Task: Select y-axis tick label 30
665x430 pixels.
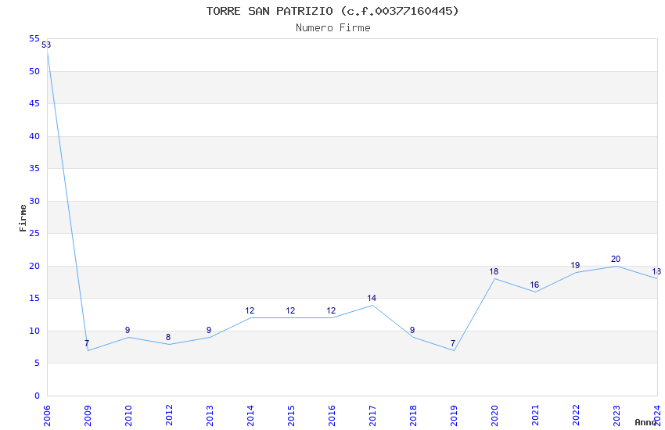Action: click(x=34, y=201)
